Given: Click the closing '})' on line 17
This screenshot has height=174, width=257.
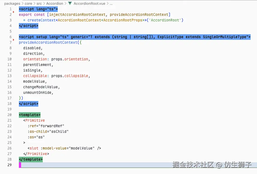Looking at the screenshot, I should (21, 98).
